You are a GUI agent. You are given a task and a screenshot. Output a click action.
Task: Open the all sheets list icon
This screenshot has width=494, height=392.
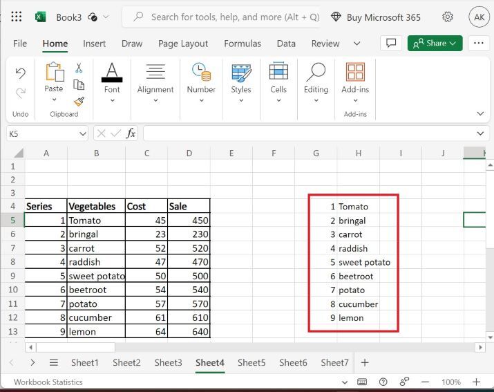click(x=54, y=363)
